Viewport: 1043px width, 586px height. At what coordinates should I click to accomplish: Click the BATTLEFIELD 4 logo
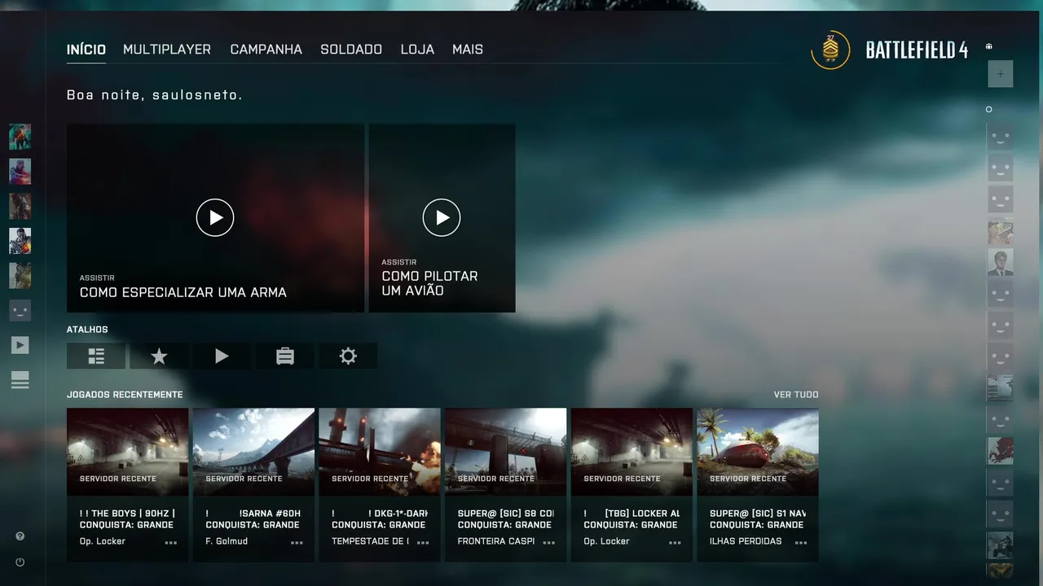[x=917, y=50]
